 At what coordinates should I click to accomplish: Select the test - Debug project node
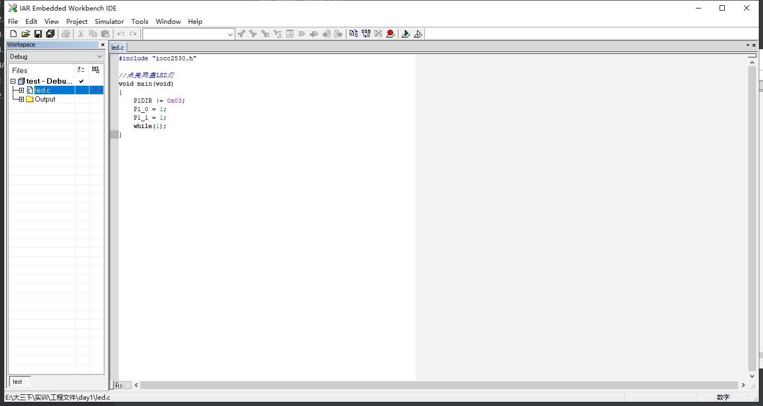[49, 82]
